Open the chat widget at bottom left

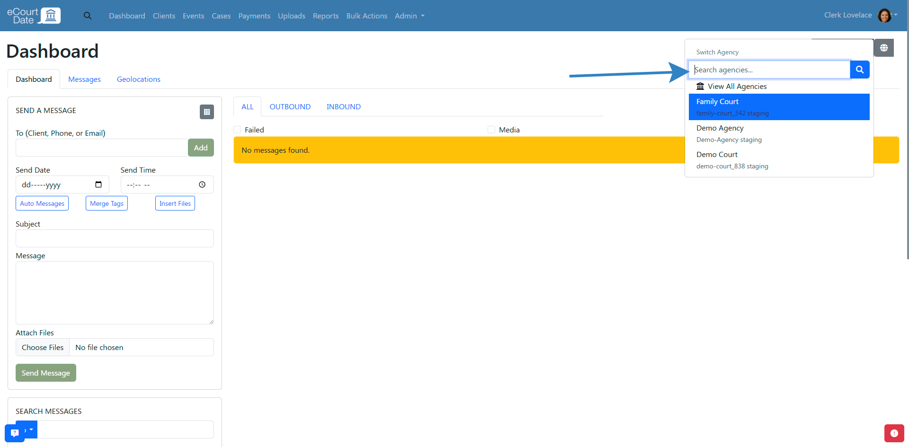tap(14, 433)
